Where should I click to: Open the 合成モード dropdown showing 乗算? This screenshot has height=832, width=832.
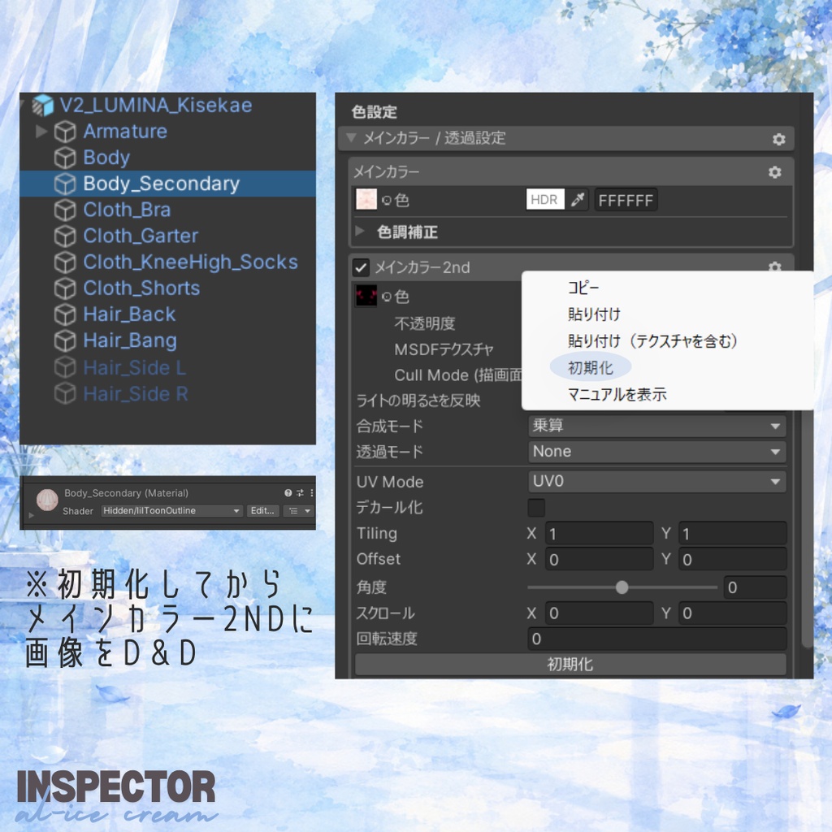[656, 426]
